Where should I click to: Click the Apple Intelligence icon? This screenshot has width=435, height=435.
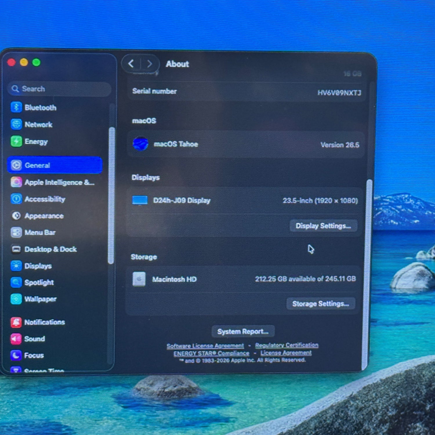(x=16, y=182)
